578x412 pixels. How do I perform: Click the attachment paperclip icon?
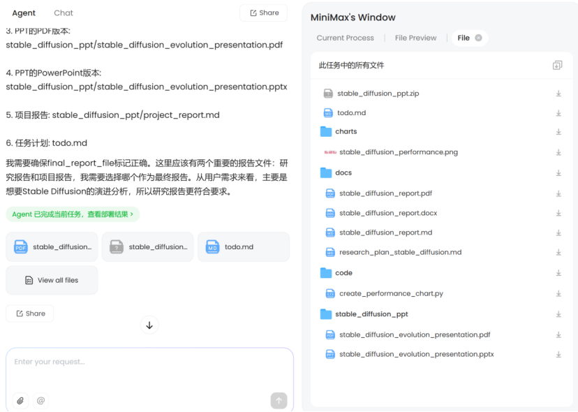coord(21,401)
